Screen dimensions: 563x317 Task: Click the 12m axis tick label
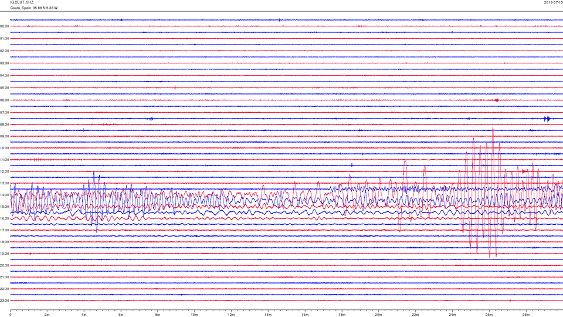pyautogui.click(x=231, y=315)
